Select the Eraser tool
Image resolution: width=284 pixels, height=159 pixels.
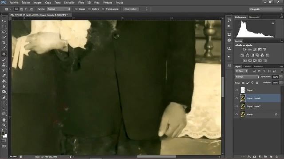coord(4,76)
